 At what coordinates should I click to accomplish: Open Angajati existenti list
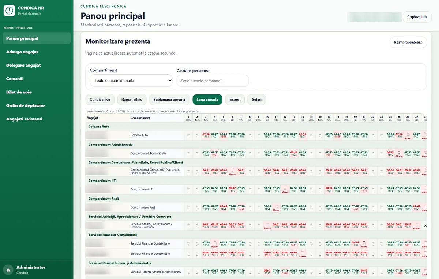coord(37,119)
